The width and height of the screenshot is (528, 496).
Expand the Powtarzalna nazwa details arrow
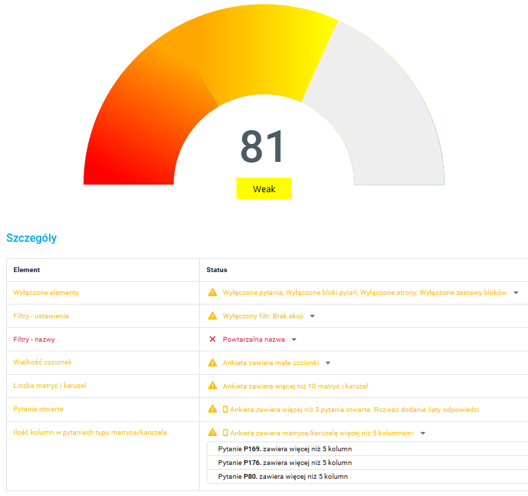[x=294, y=340]
